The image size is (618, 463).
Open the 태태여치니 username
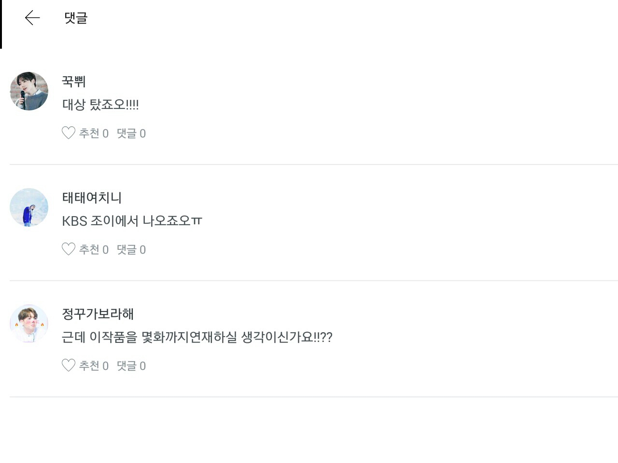point(92,197)
